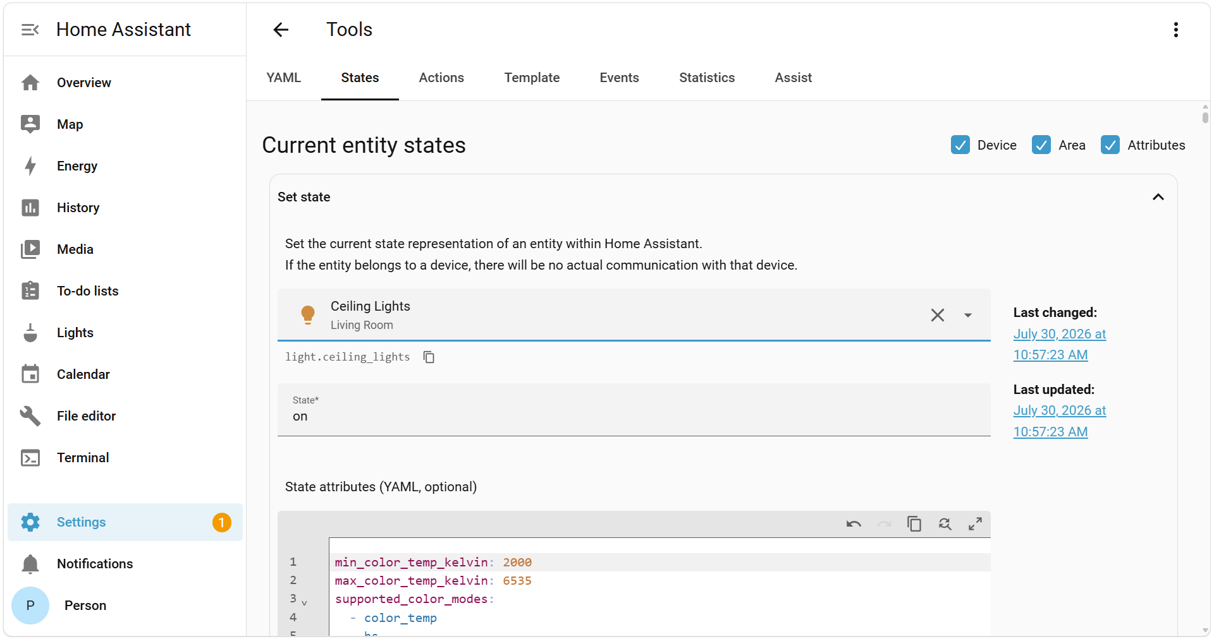1214x639 pixels.
Task: Click the Settings update badge
Action: 222,522
